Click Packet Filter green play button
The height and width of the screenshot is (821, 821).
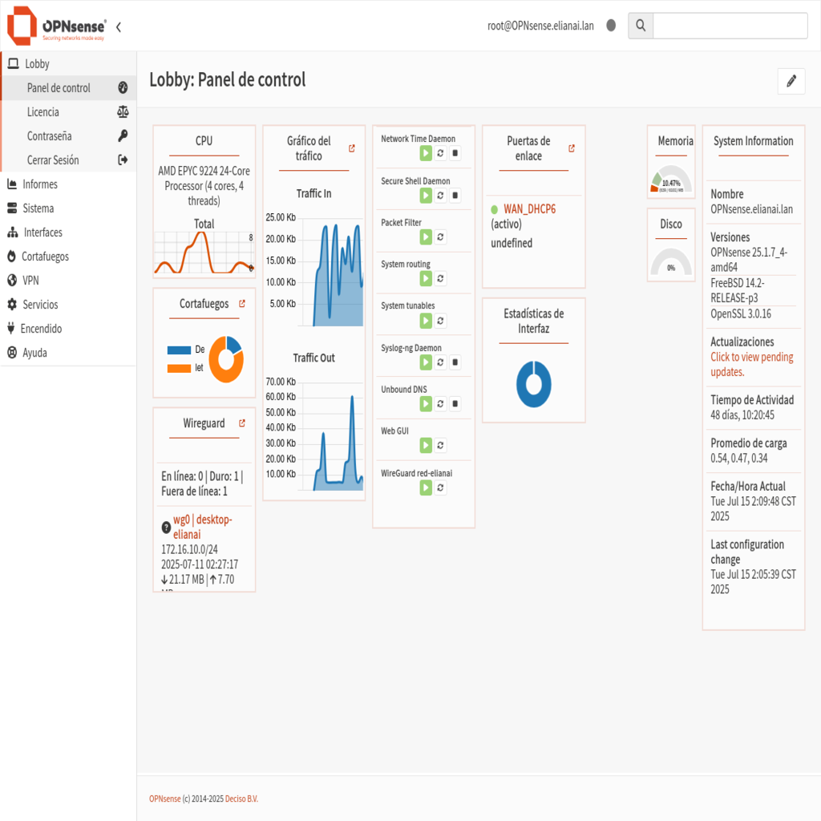point(426,237)
